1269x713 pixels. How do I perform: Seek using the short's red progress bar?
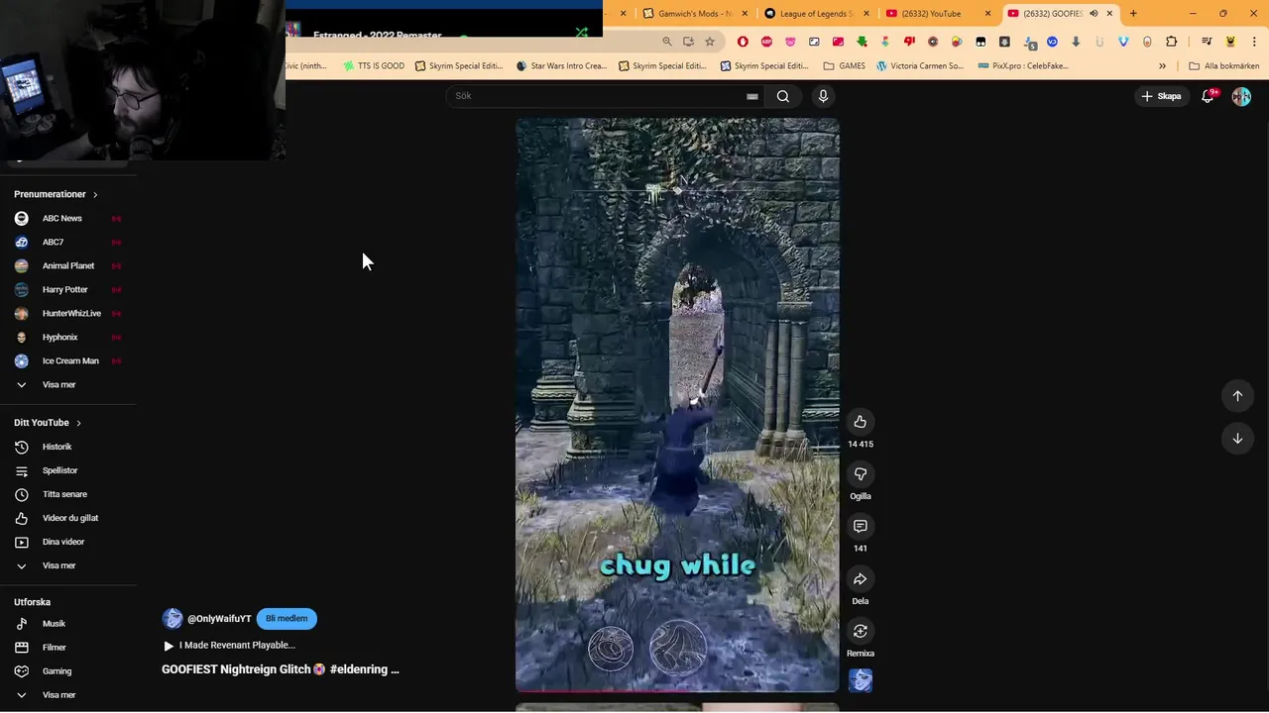(x=677, y=690)
